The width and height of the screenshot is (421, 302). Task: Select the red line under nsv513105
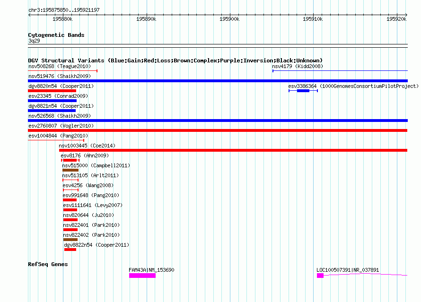[70, 180]
